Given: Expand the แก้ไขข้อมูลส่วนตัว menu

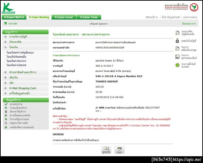Looking at the screenshot, I should coord(5,93).
